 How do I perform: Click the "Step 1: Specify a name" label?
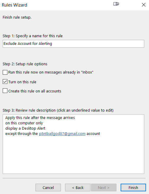(x=33, y=36)
